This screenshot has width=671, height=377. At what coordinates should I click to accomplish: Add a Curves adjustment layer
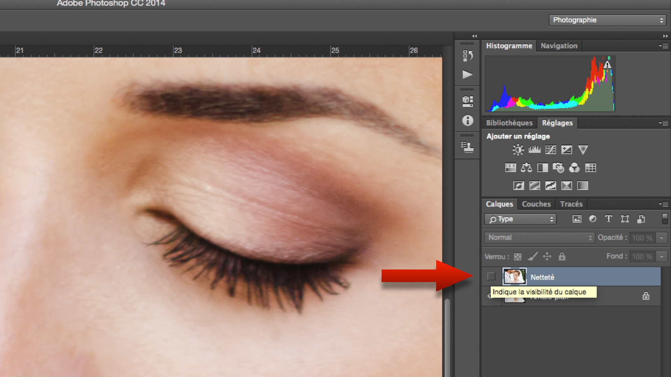pyautogui.click(x=550, y=150)
